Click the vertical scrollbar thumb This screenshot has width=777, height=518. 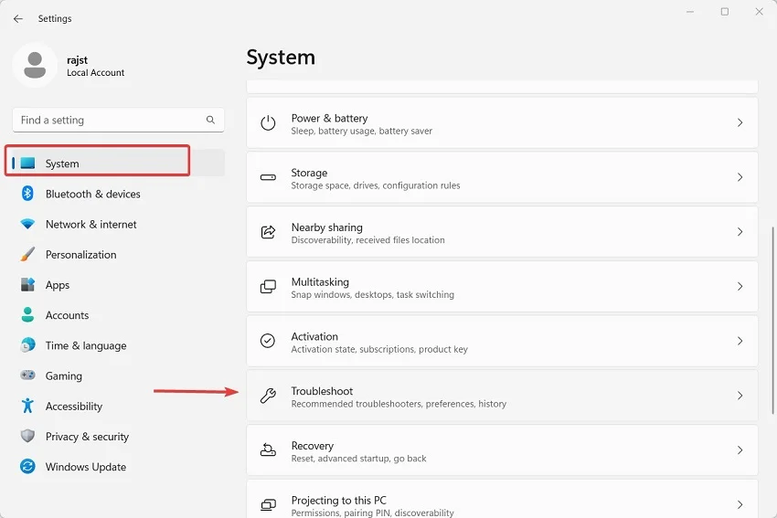pyautogui.click(x=773, y=320)
